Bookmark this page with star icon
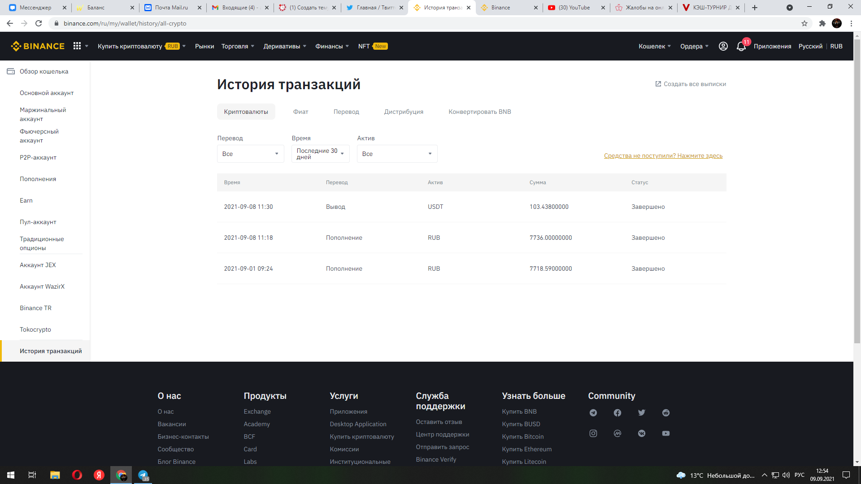861x484 pixels. click(804, 23)
